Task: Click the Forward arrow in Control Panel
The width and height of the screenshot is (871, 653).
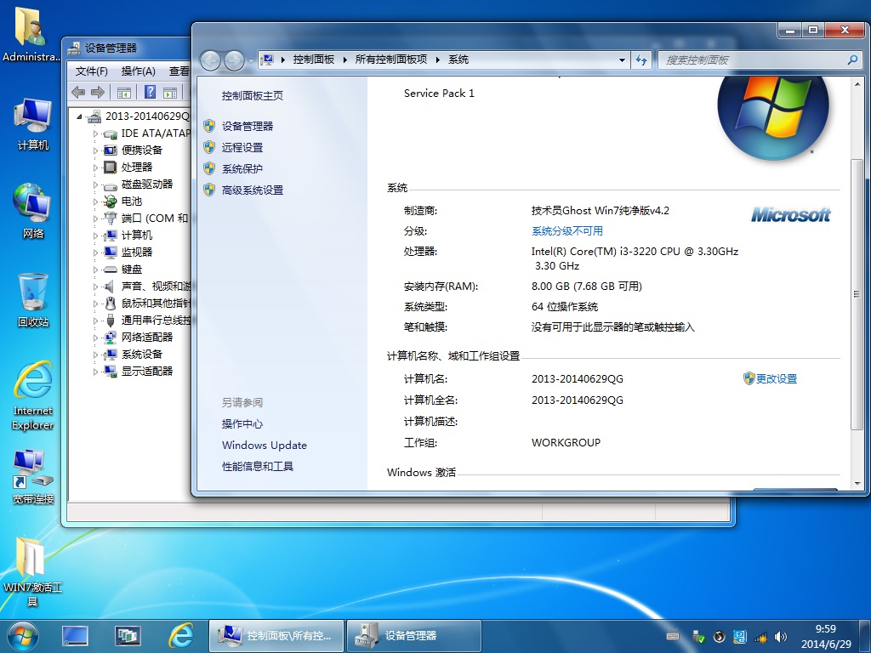Action: click(234, 60)
